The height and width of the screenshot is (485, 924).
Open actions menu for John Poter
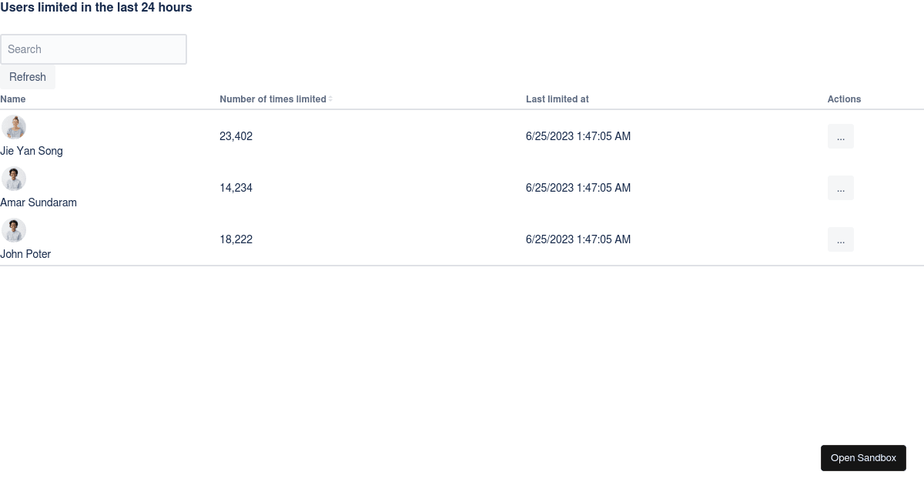tap(840, 239)
